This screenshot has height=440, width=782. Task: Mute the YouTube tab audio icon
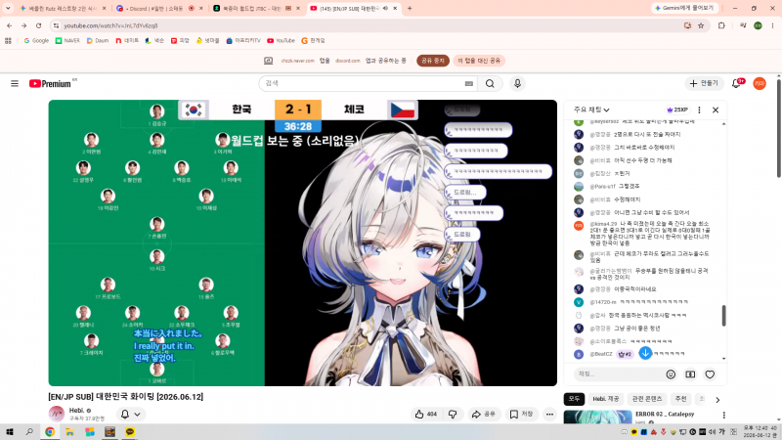click(385, 9)
